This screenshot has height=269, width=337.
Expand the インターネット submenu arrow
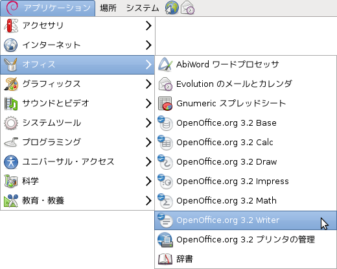coord(148,45)
